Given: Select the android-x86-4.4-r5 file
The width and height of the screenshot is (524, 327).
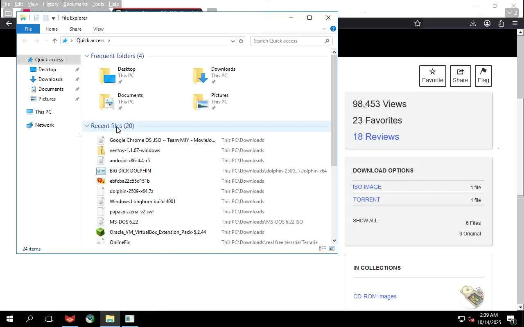Looking at the screenshot, I should pyautogui.click(x=130, y=161).
